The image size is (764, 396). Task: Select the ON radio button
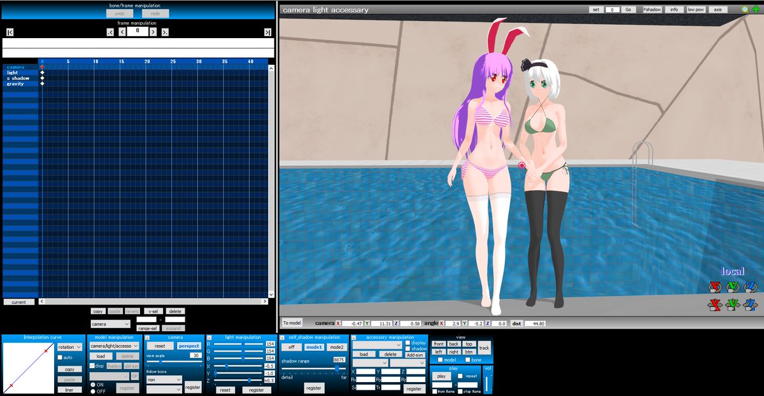tap(92, 385)
